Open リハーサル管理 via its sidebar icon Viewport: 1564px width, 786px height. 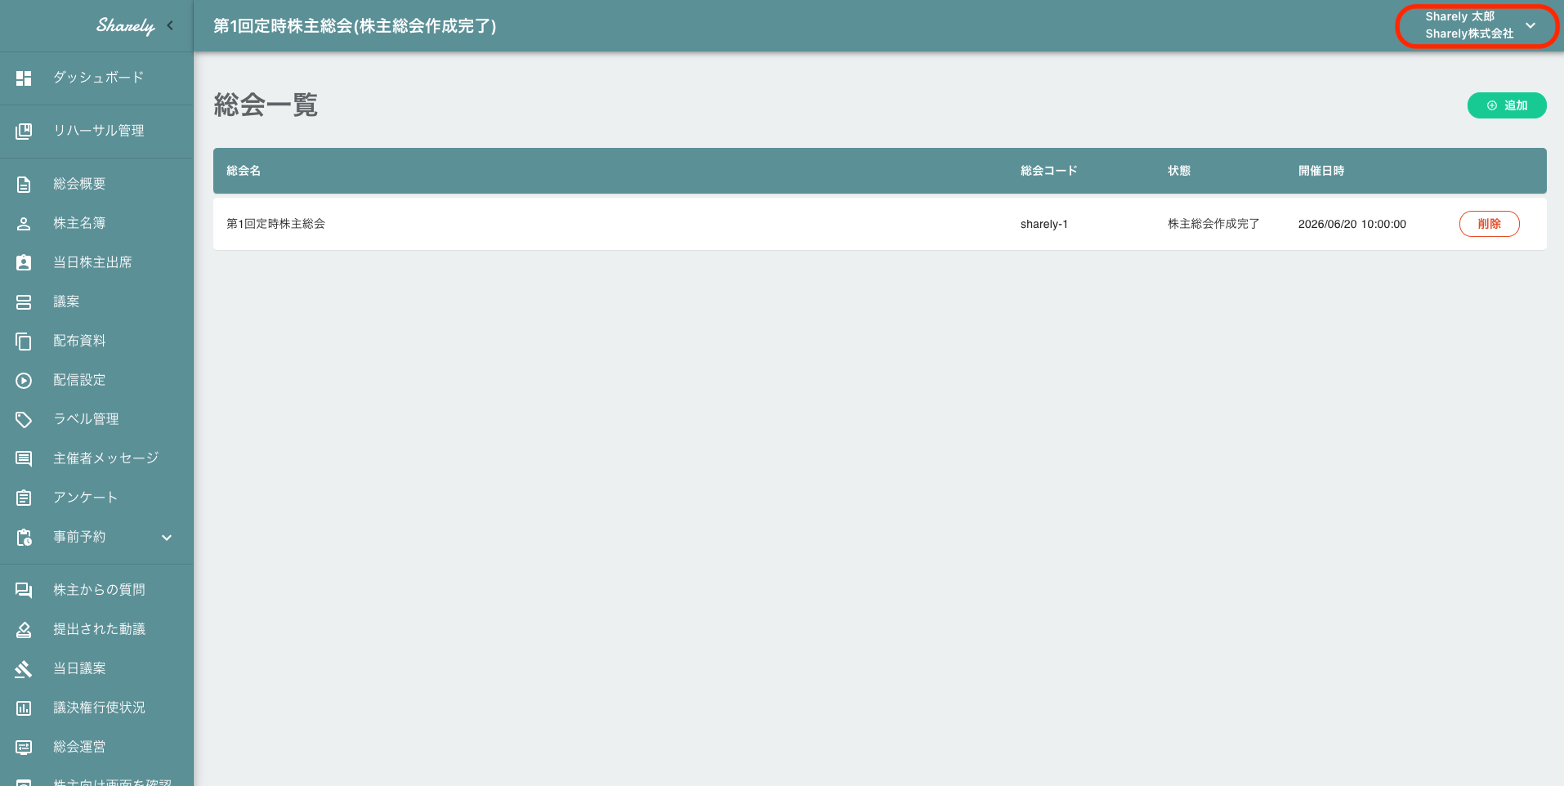tap(23, 131)
